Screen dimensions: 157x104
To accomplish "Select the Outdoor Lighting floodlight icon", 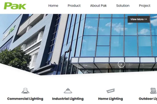I will tap(153, 91).
